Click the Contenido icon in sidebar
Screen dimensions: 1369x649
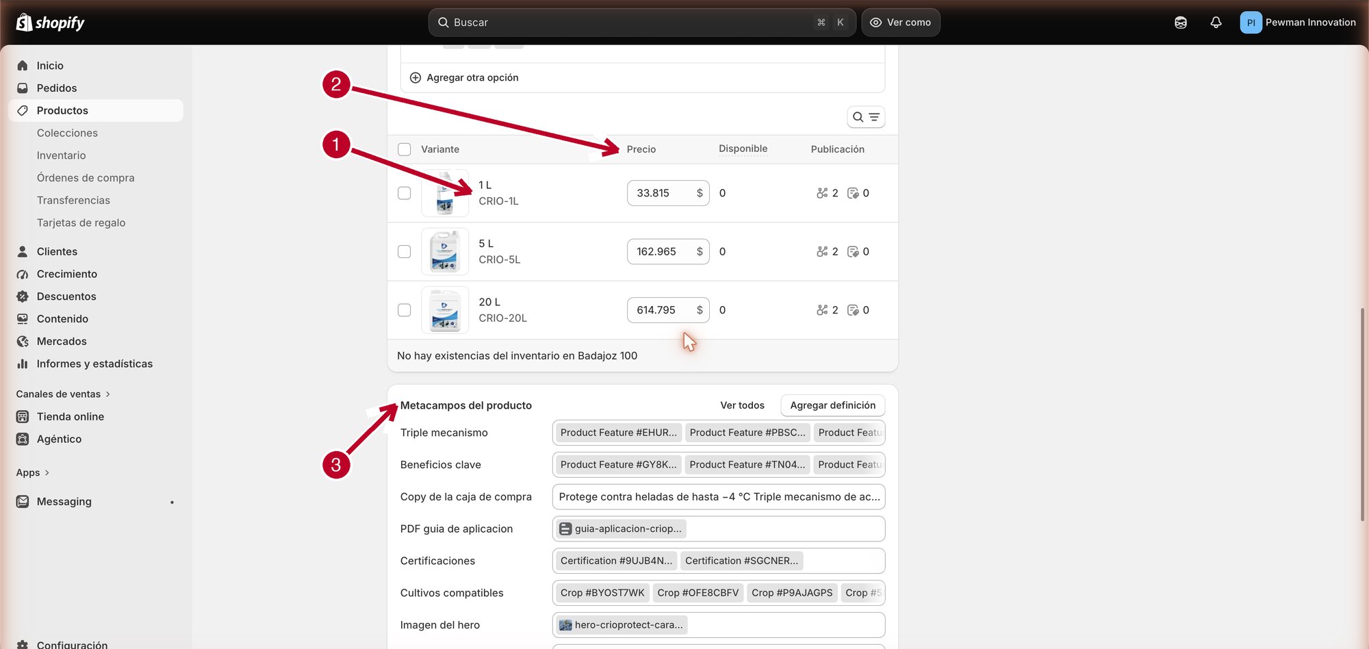tap(23, 319)
